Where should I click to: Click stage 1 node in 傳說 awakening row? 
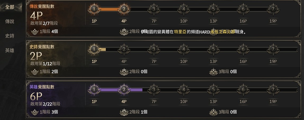click(x=94, y=9)
